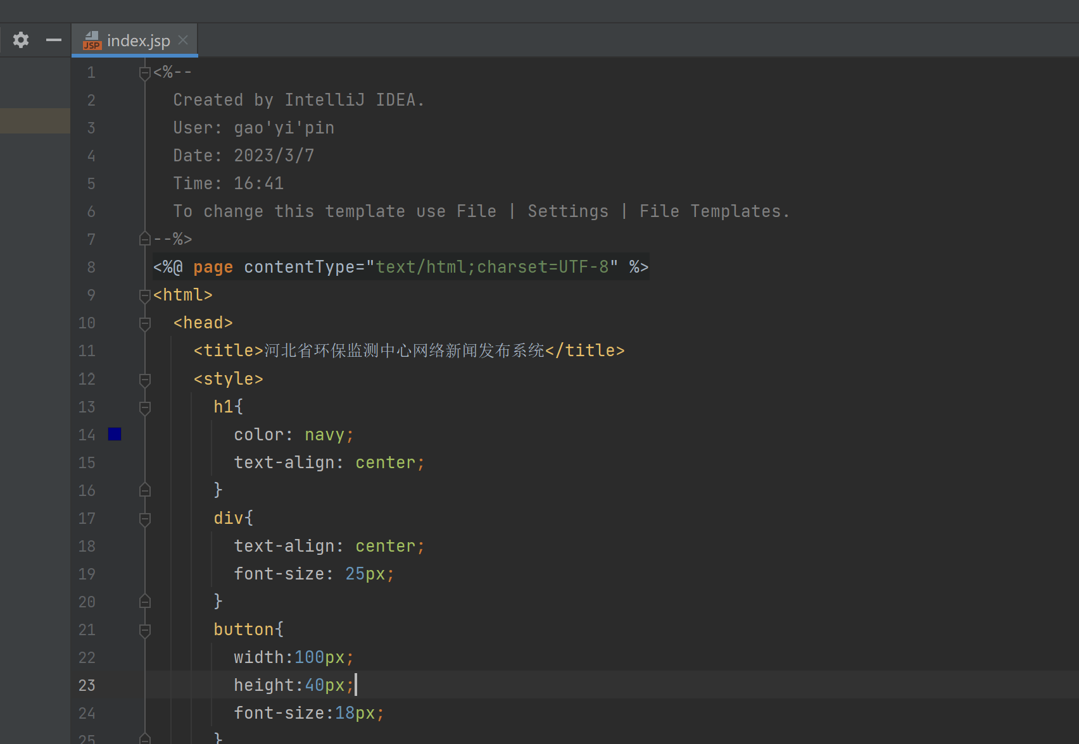Viewport: 1079px width, 744px height.
Task: Click the comment end fold marker on line 7
Action: tap(145, 239)
